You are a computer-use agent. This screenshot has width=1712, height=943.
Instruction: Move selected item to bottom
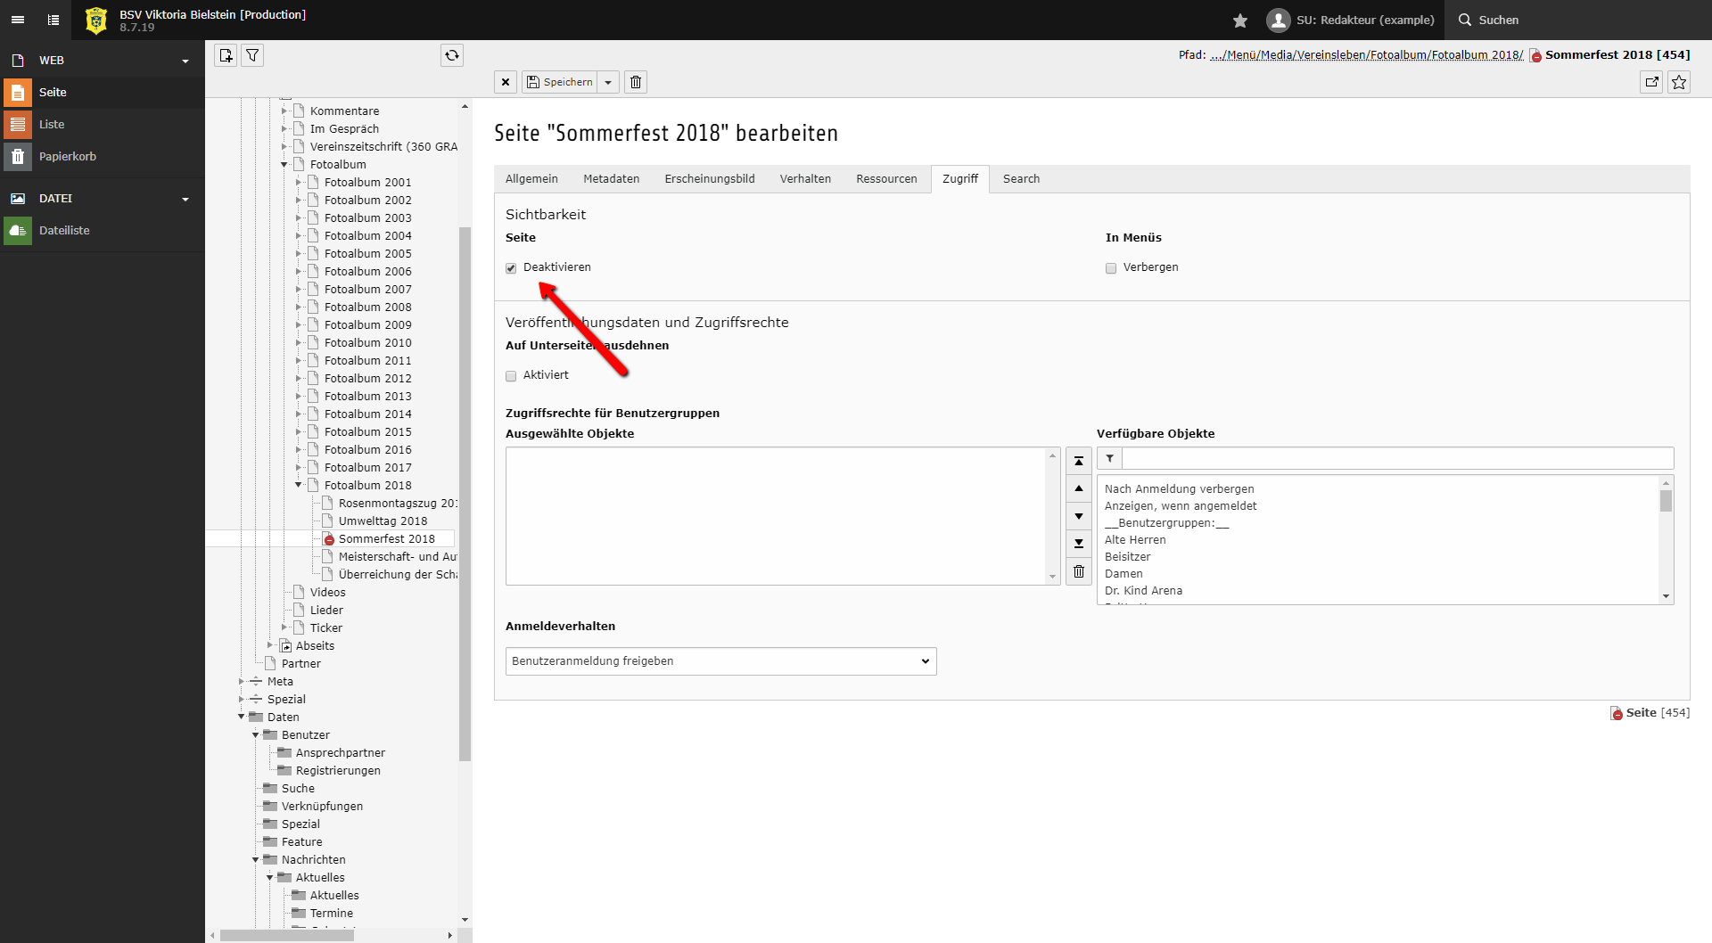point(1079,544)
